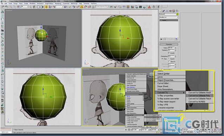Click the green object color swatch
Viewport: 224px width, 136px height.
tap(177, 14)
